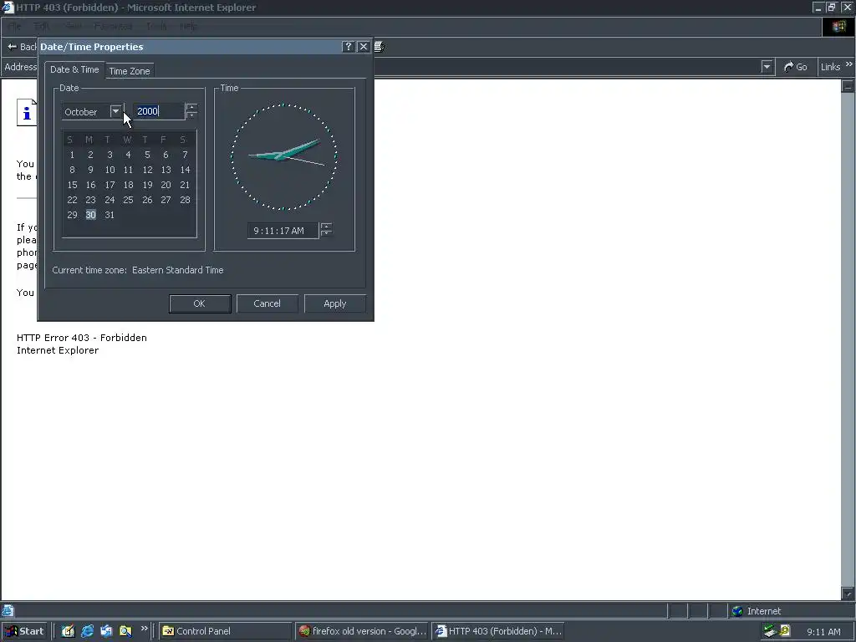Image resolution: width=856 pixels, height=642 pixels.
Task: Open the File menu in Internet Explorer
Action: (x=15, y=26)
